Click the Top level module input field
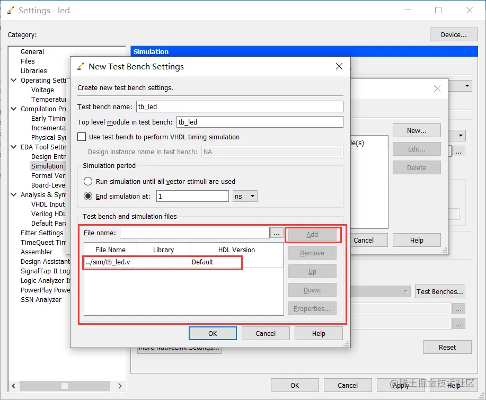Image resolution: width=486 pixels, height=400 pixels. [x=260, y=122]
